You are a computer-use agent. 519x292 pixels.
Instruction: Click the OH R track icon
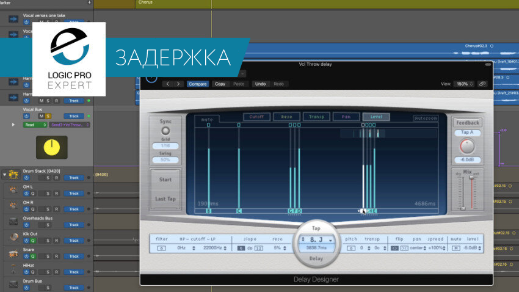[x=13, y=206]
